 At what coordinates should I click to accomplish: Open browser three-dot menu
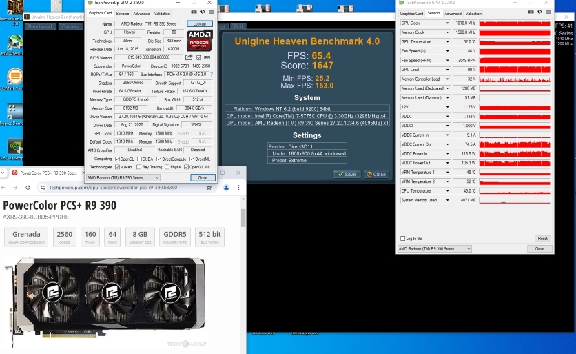point(239,187)
